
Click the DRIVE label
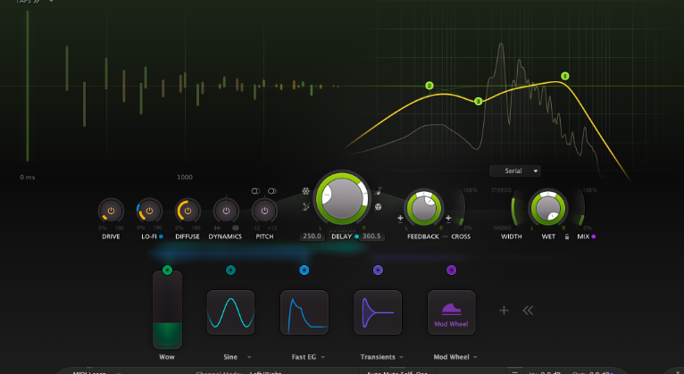pos(111,237)
